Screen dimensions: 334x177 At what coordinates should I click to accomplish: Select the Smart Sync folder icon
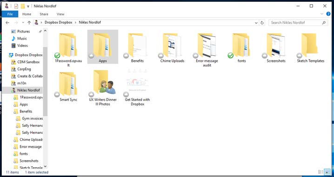pyautogui.click(x=68, y=84)
